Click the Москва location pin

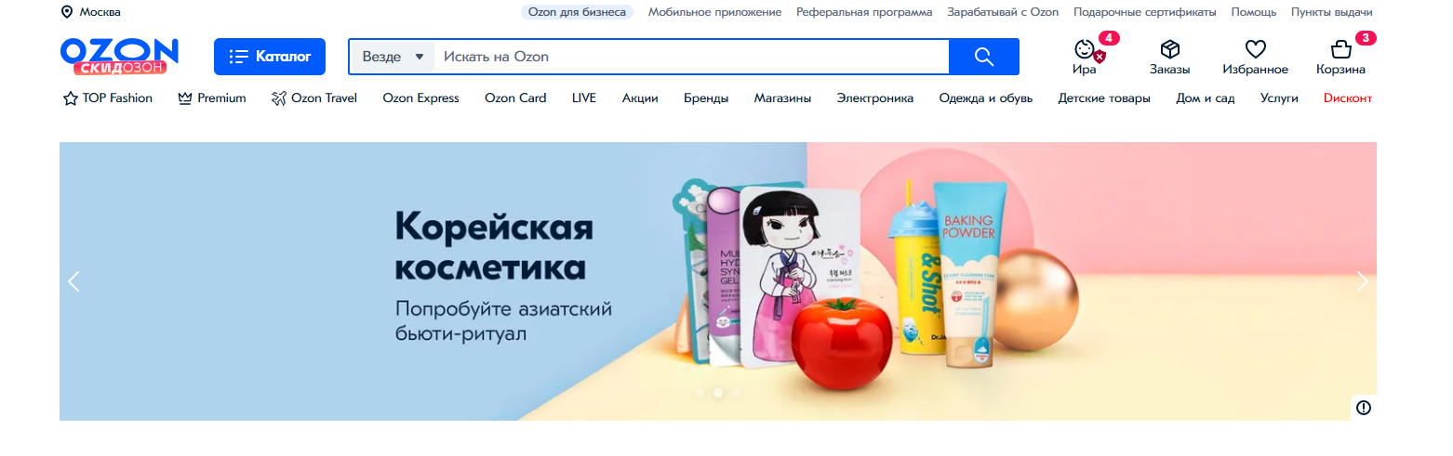coord(67,12)
